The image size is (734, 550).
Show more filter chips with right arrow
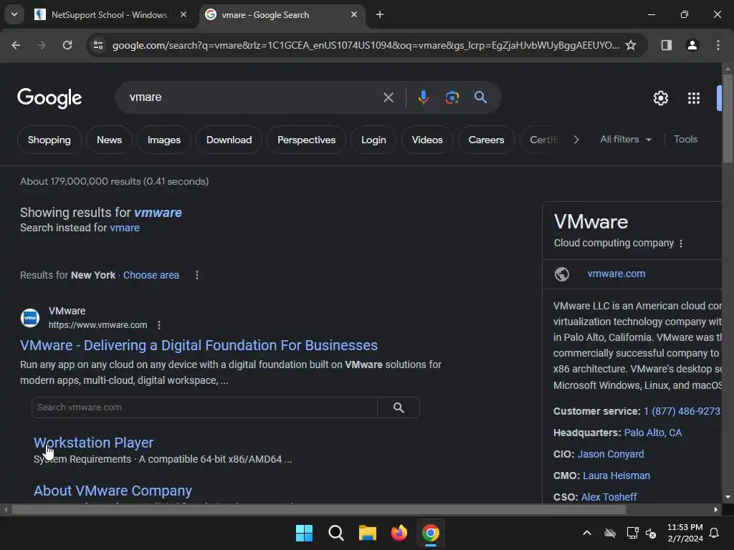[x=576, y=140]
